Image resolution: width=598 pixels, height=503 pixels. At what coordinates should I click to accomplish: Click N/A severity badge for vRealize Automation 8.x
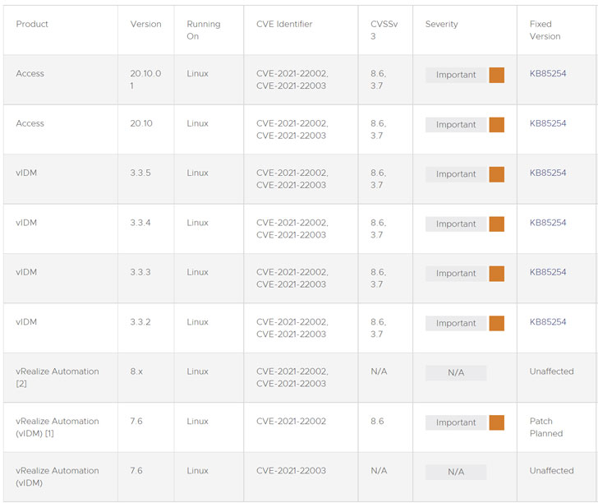[x=455, y=373]
